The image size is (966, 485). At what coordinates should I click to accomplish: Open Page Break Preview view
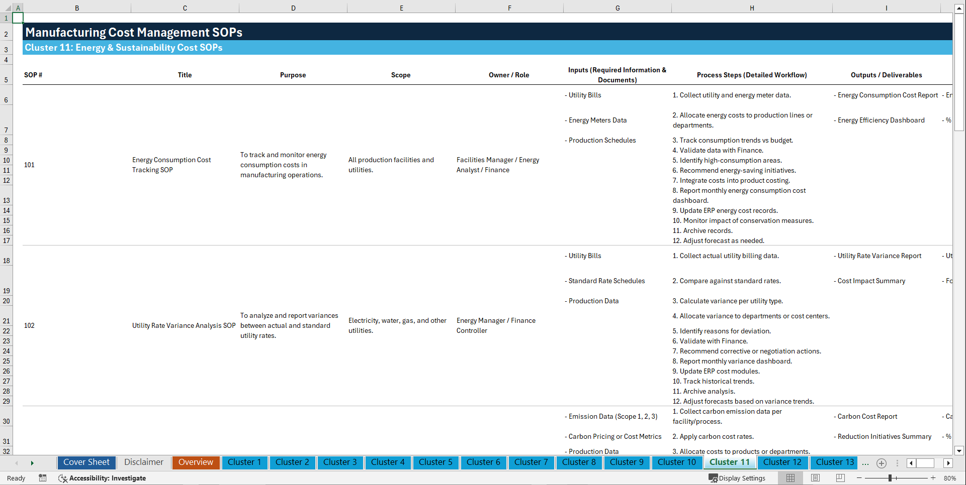click(840, 478)
